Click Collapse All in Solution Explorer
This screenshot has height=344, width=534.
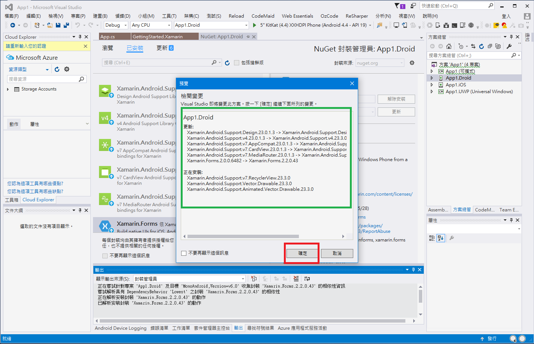click(x=490, y=46)
